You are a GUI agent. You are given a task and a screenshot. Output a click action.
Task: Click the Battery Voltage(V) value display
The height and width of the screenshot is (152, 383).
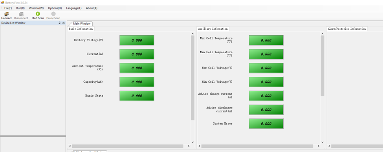click(x=137, y=40)
